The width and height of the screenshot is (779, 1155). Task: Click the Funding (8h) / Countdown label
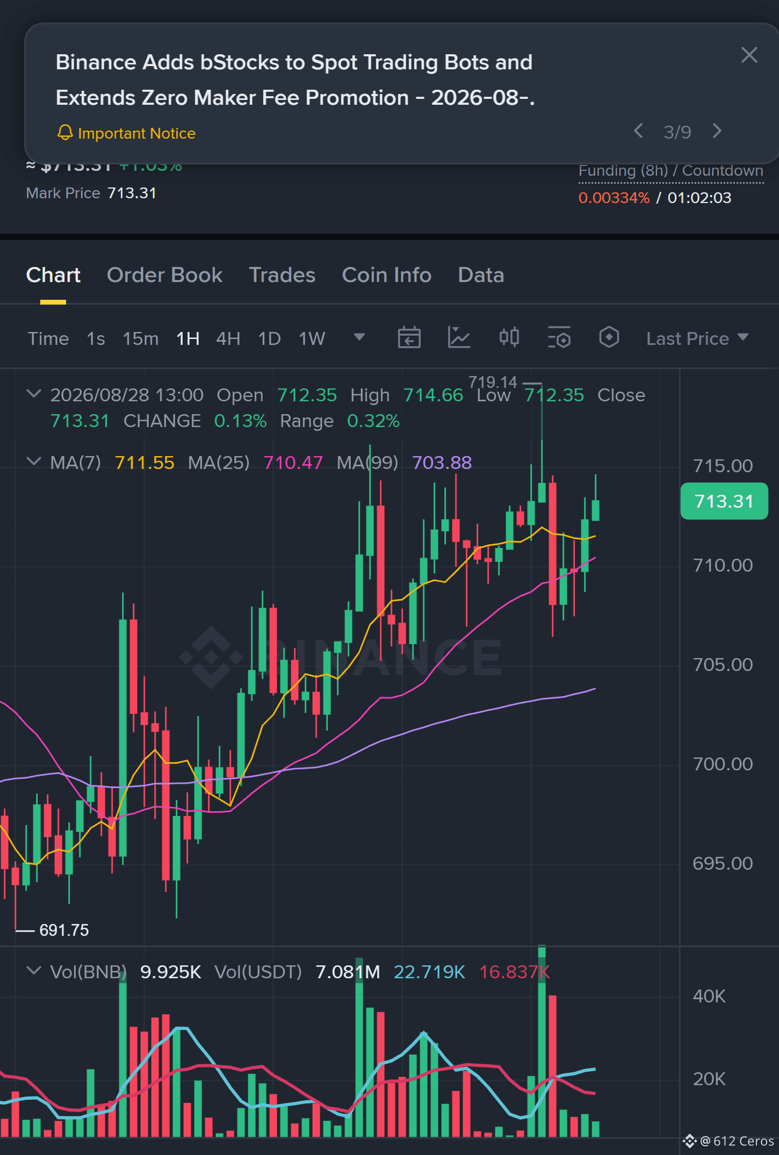(670, 171)
